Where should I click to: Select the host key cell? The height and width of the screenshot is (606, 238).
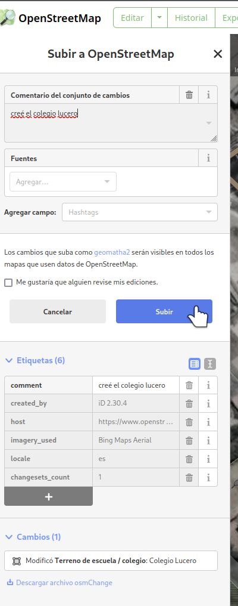(49, 422)
